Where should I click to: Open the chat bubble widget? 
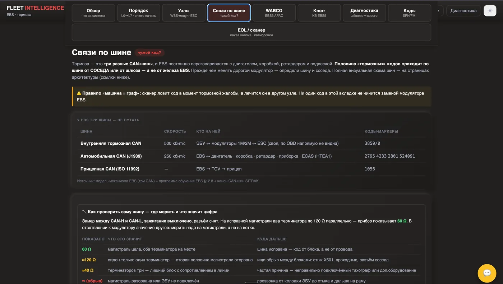click(x=487, y=273)
